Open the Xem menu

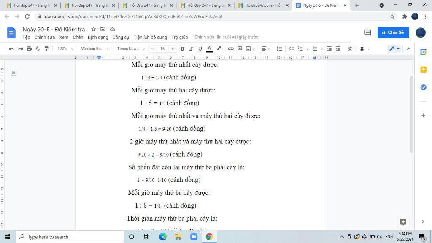point(64,37)
